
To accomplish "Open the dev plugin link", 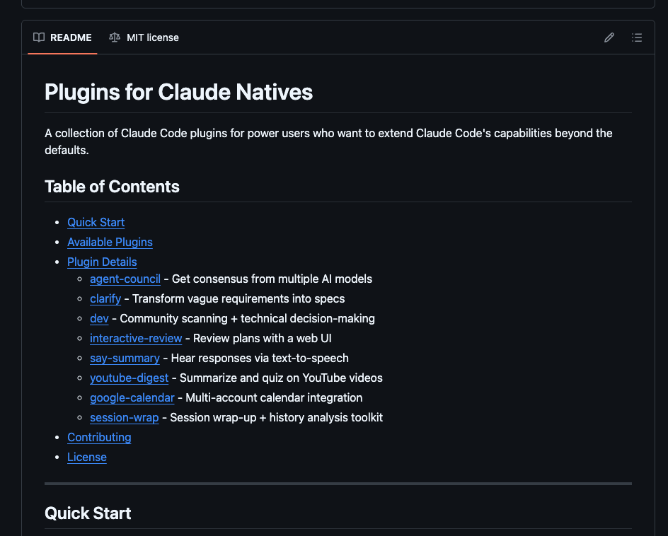I will (x=99, y=318).
